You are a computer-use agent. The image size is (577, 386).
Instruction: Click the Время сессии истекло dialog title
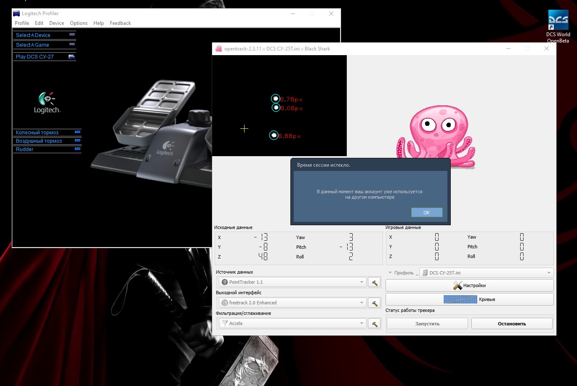(x=324, y=165)
